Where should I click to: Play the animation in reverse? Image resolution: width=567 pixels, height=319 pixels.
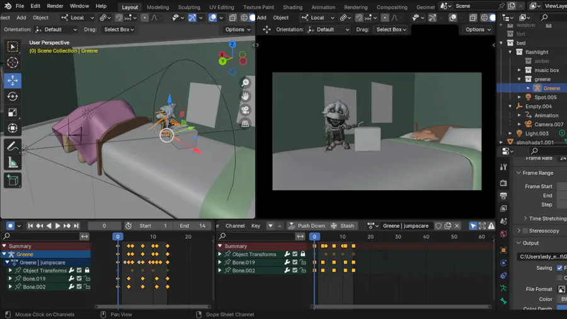pyautogui.click(x=49, y=226)
